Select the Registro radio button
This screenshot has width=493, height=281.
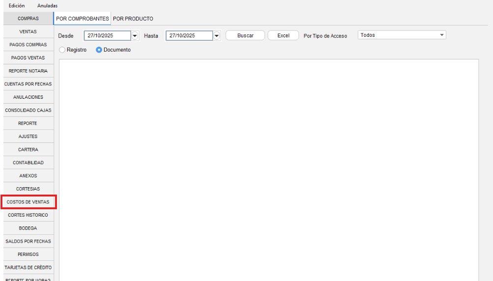(62, 50)
